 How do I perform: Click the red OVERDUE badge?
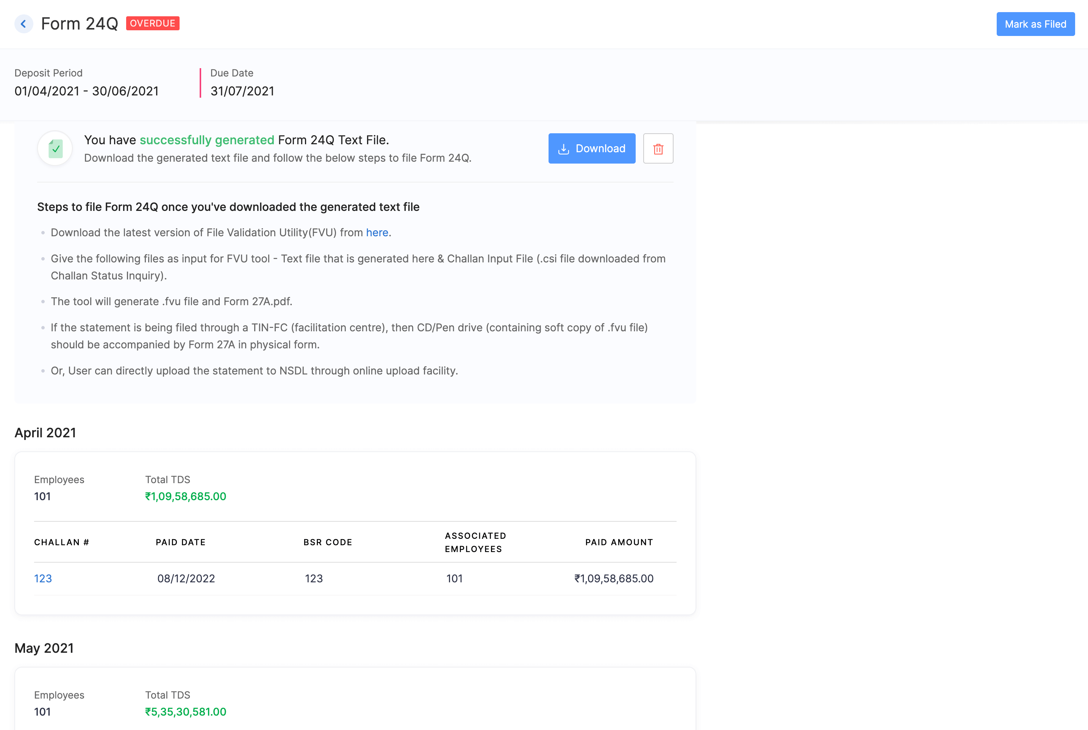(152, 23)
